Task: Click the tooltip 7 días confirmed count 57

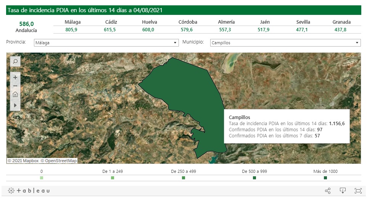Action: pos(317,136)
